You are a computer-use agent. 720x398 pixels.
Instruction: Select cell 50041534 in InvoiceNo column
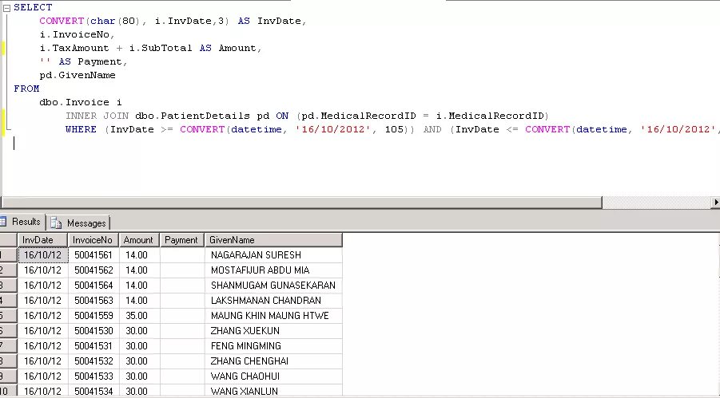point(93,391)
